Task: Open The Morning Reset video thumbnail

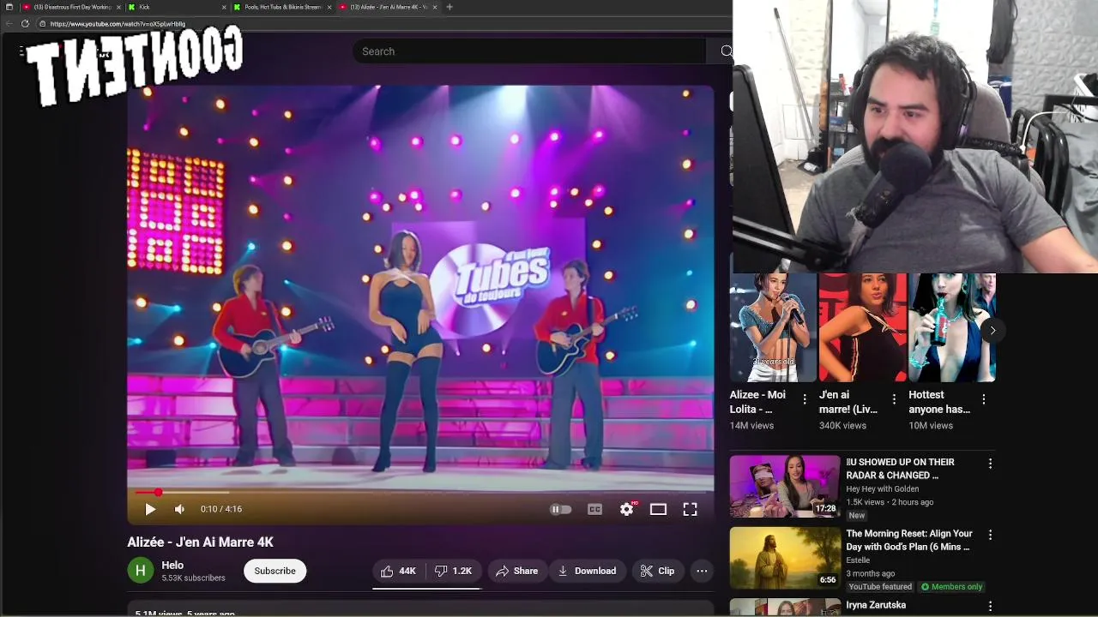Action: click(x=785, y=558)
